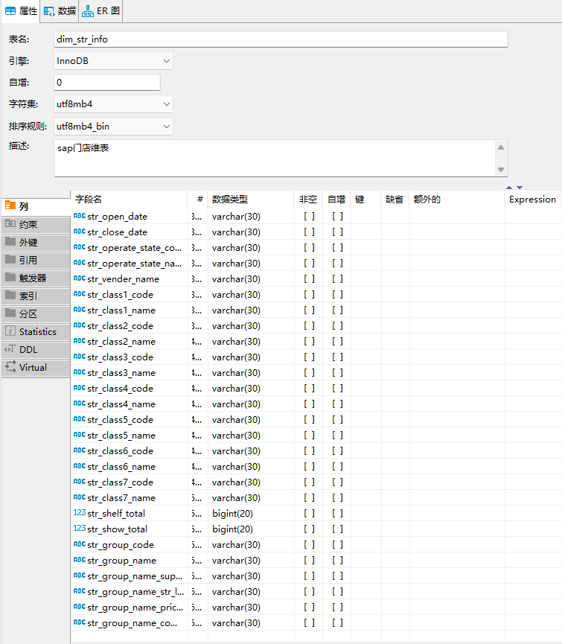The image size is (562, 644).
Task: Toggle 自增 checkbox for str_class3_code
Action: (337, 357)
